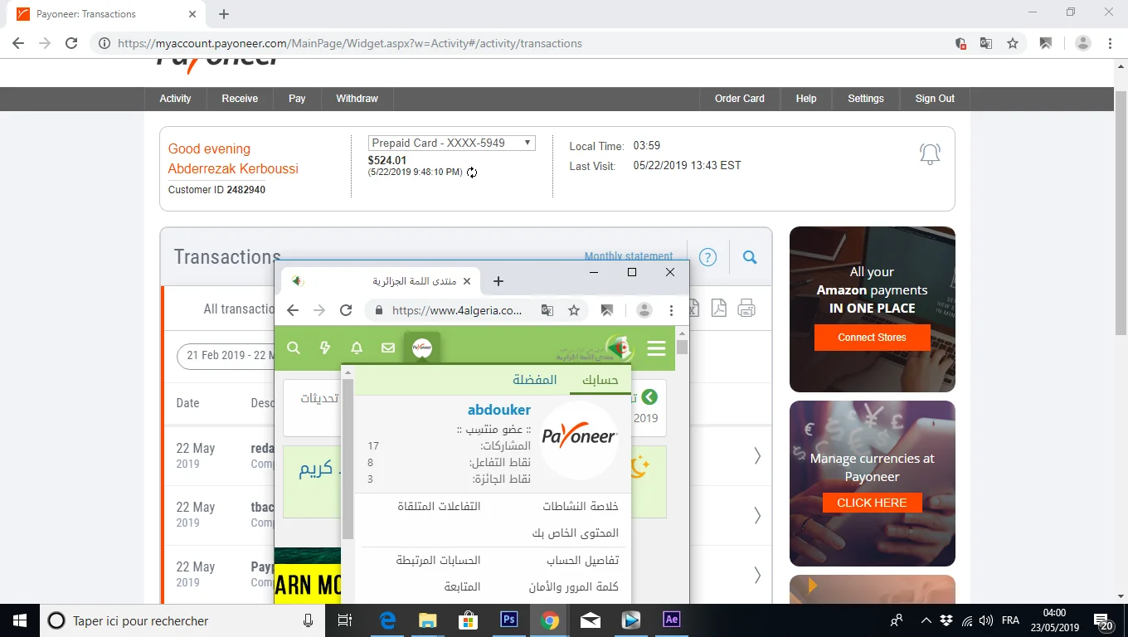Click the forum account popup scrollbar

coord(348,460)
